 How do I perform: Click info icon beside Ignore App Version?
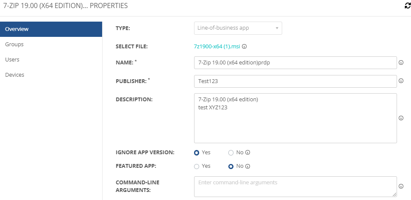tap(248, 153)
